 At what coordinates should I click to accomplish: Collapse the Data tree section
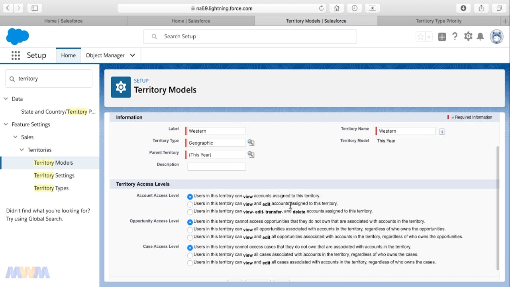[x=6, y=99]
